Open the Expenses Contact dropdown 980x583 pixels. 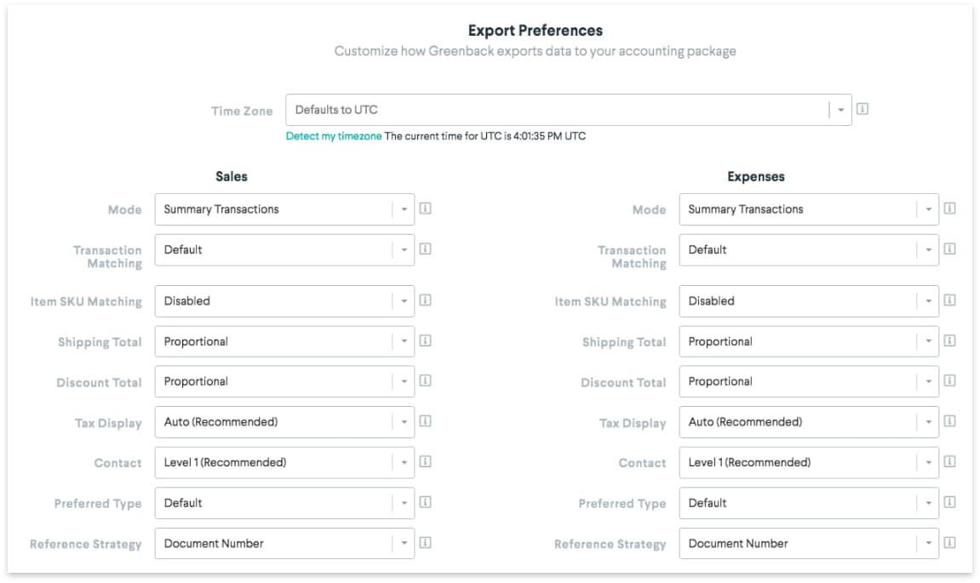[x=809, y=463]
